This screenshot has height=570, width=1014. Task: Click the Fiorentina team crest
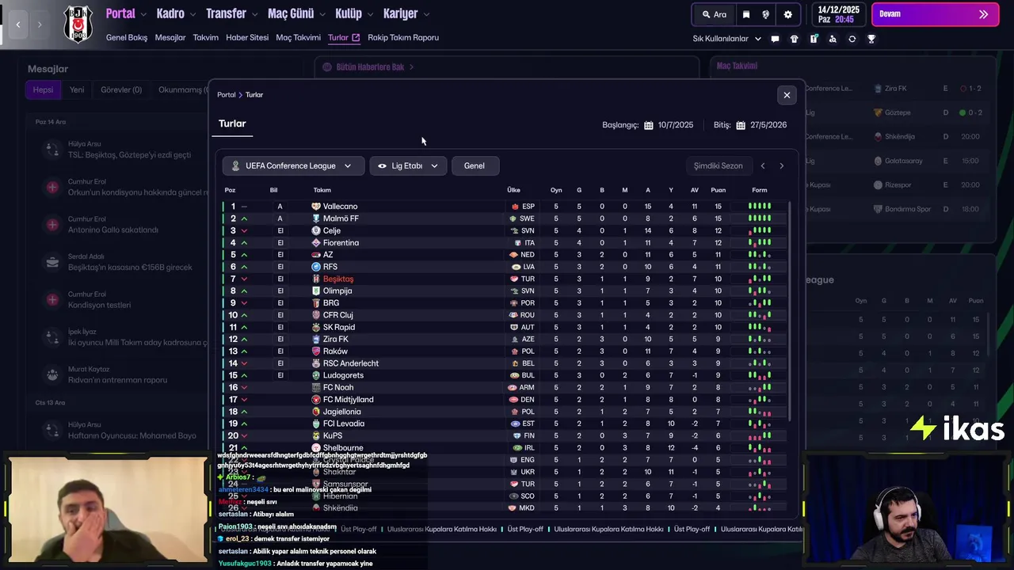[x=316, y=243]
